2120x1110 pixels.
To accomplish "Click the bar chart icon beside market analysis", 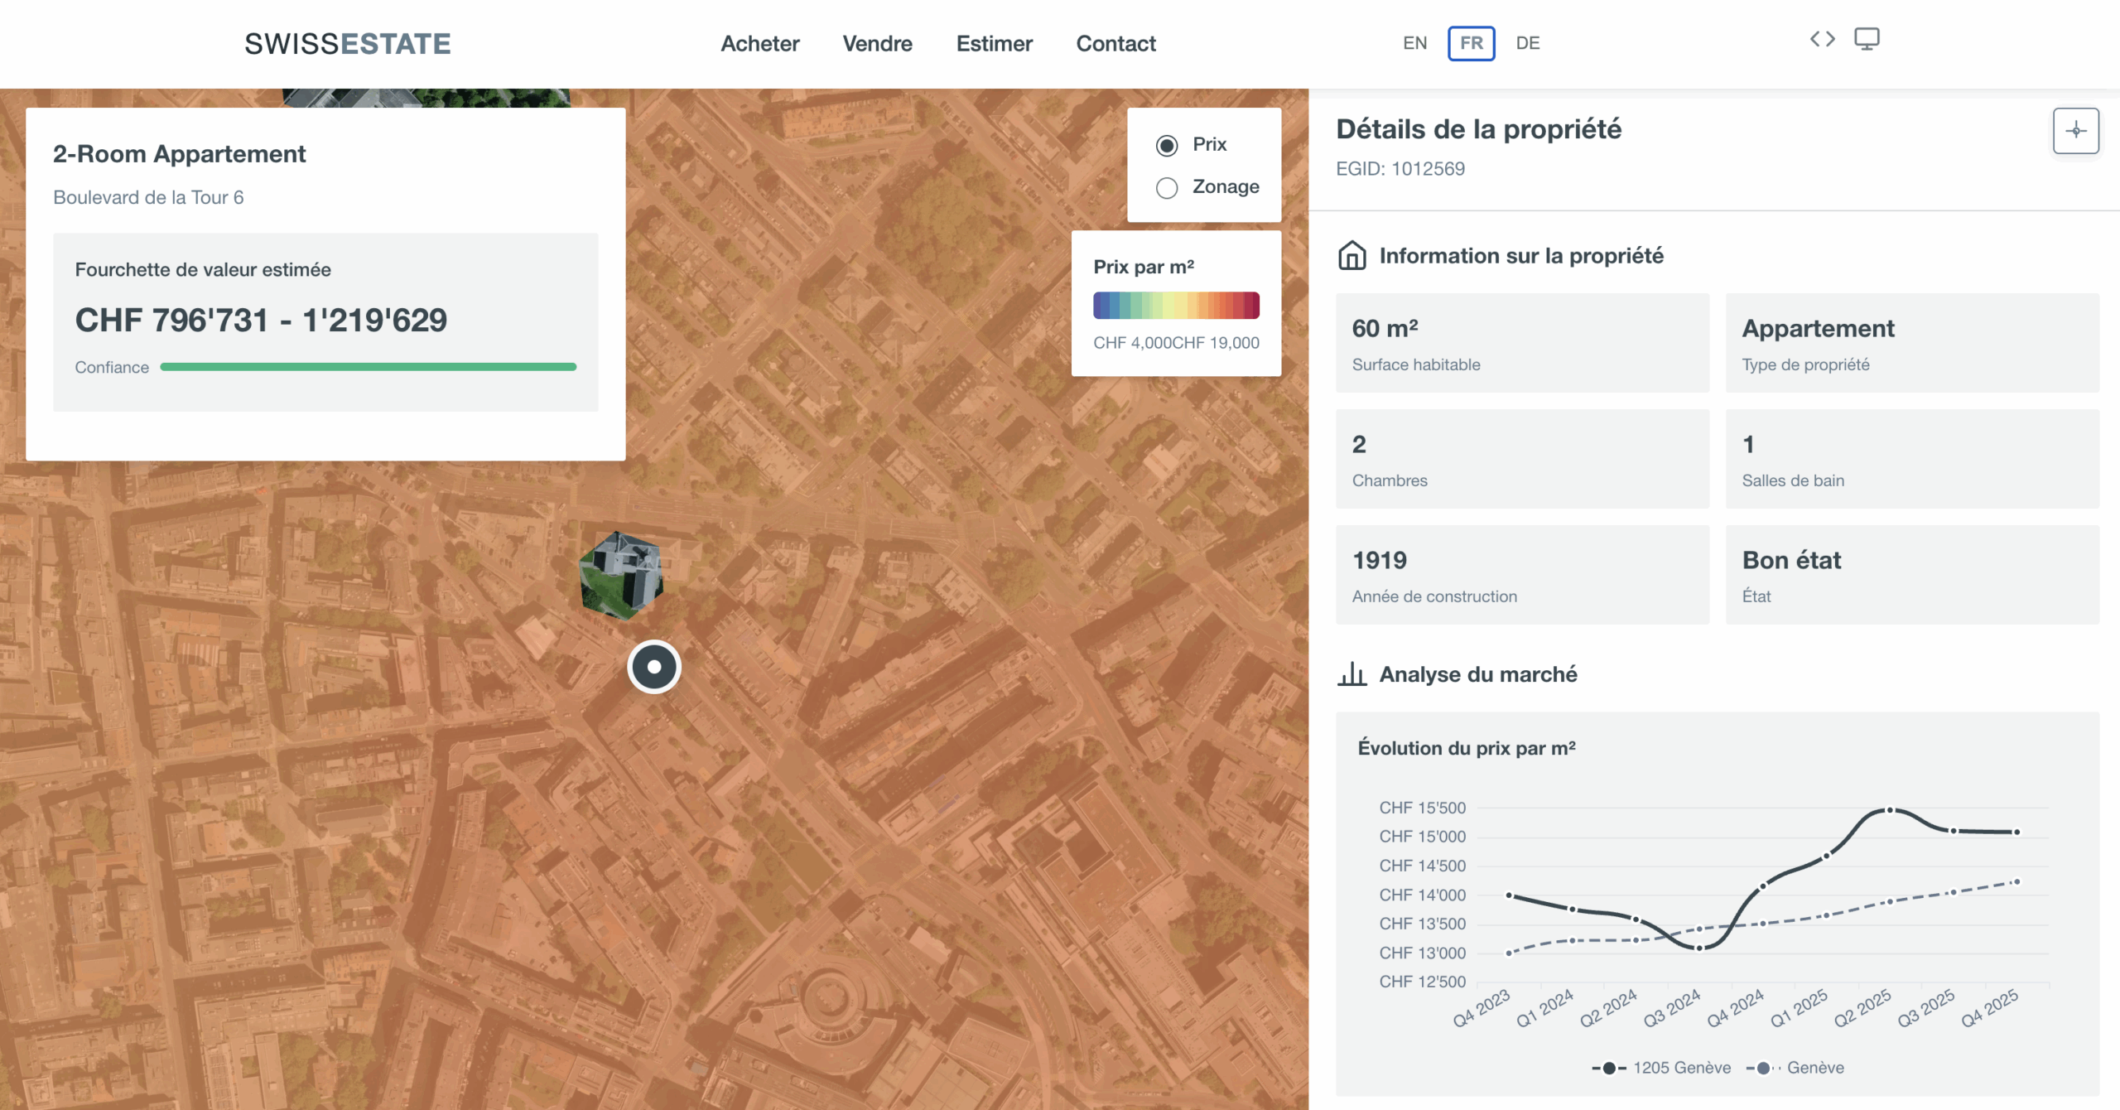I will tap(1352, 674).
